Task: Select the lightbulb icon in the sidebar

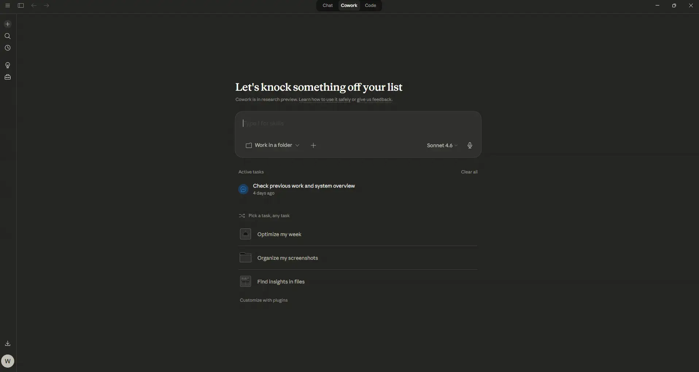Action: (8, 65)
